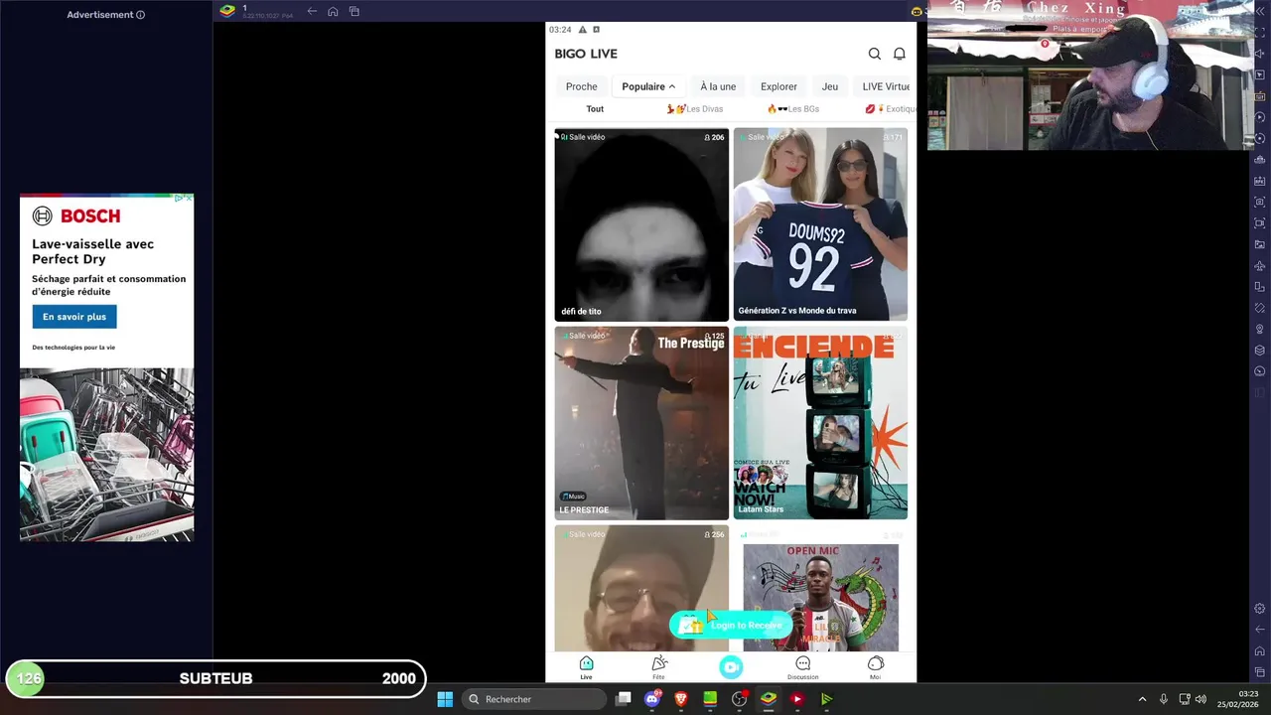Viewport: 1271px width, 715px height.
Task: Switch to the Explorer tab
Action: click(778, 86)
